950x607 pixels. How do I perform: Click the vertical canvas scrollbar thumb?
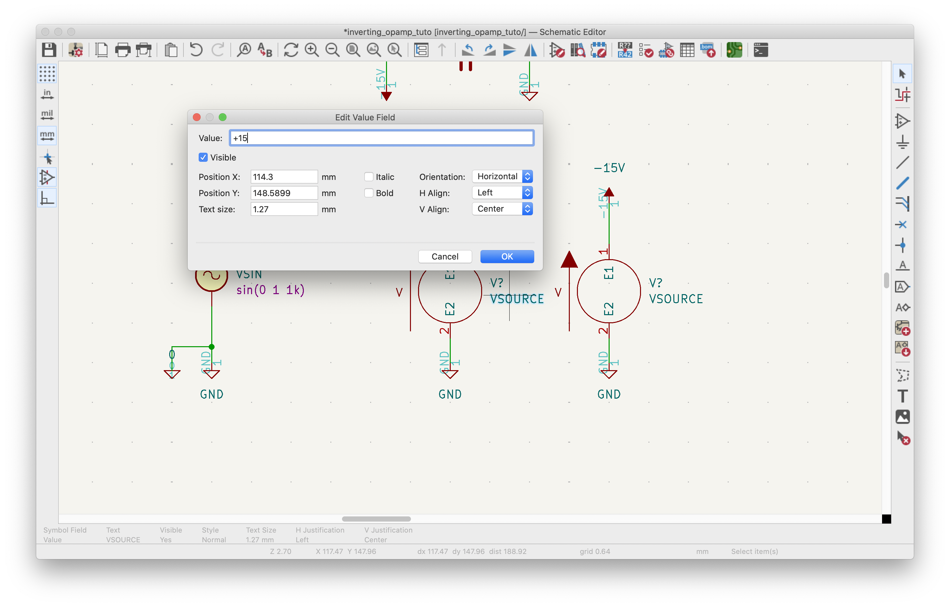pyautogui.click(x=886, y=281)
